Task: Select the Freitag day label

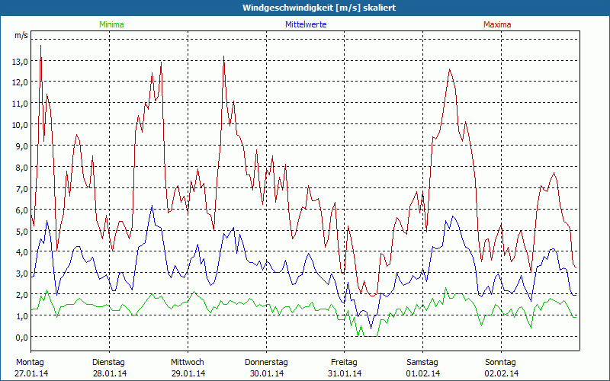Action: pos(345,362)
